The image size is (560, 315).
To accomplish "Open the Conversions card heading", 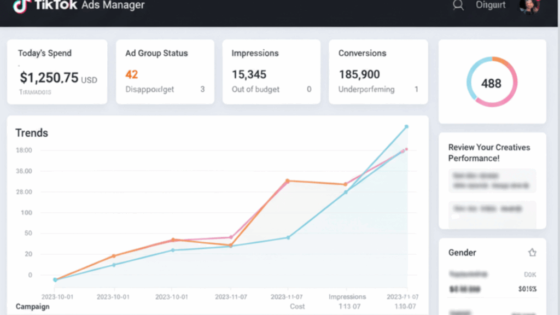I will (x=362, y=53).
